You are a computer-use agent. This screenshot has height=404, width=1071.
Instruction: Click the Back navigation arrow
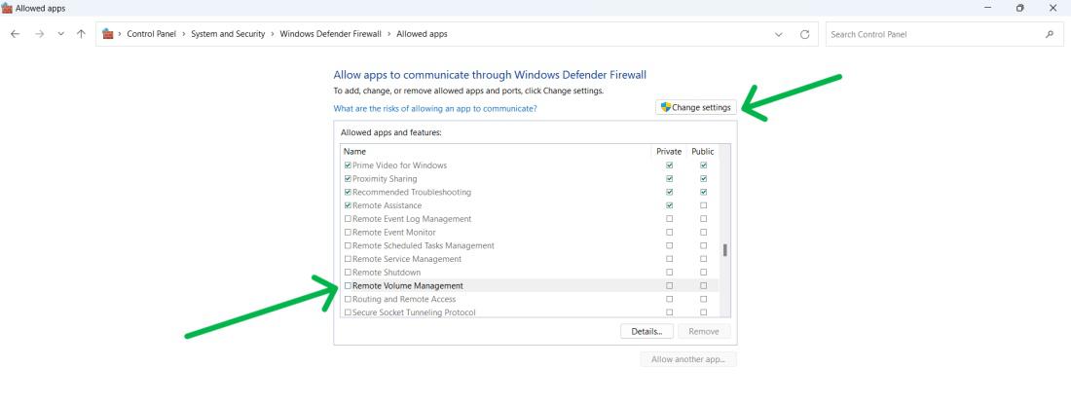point(14,35)
